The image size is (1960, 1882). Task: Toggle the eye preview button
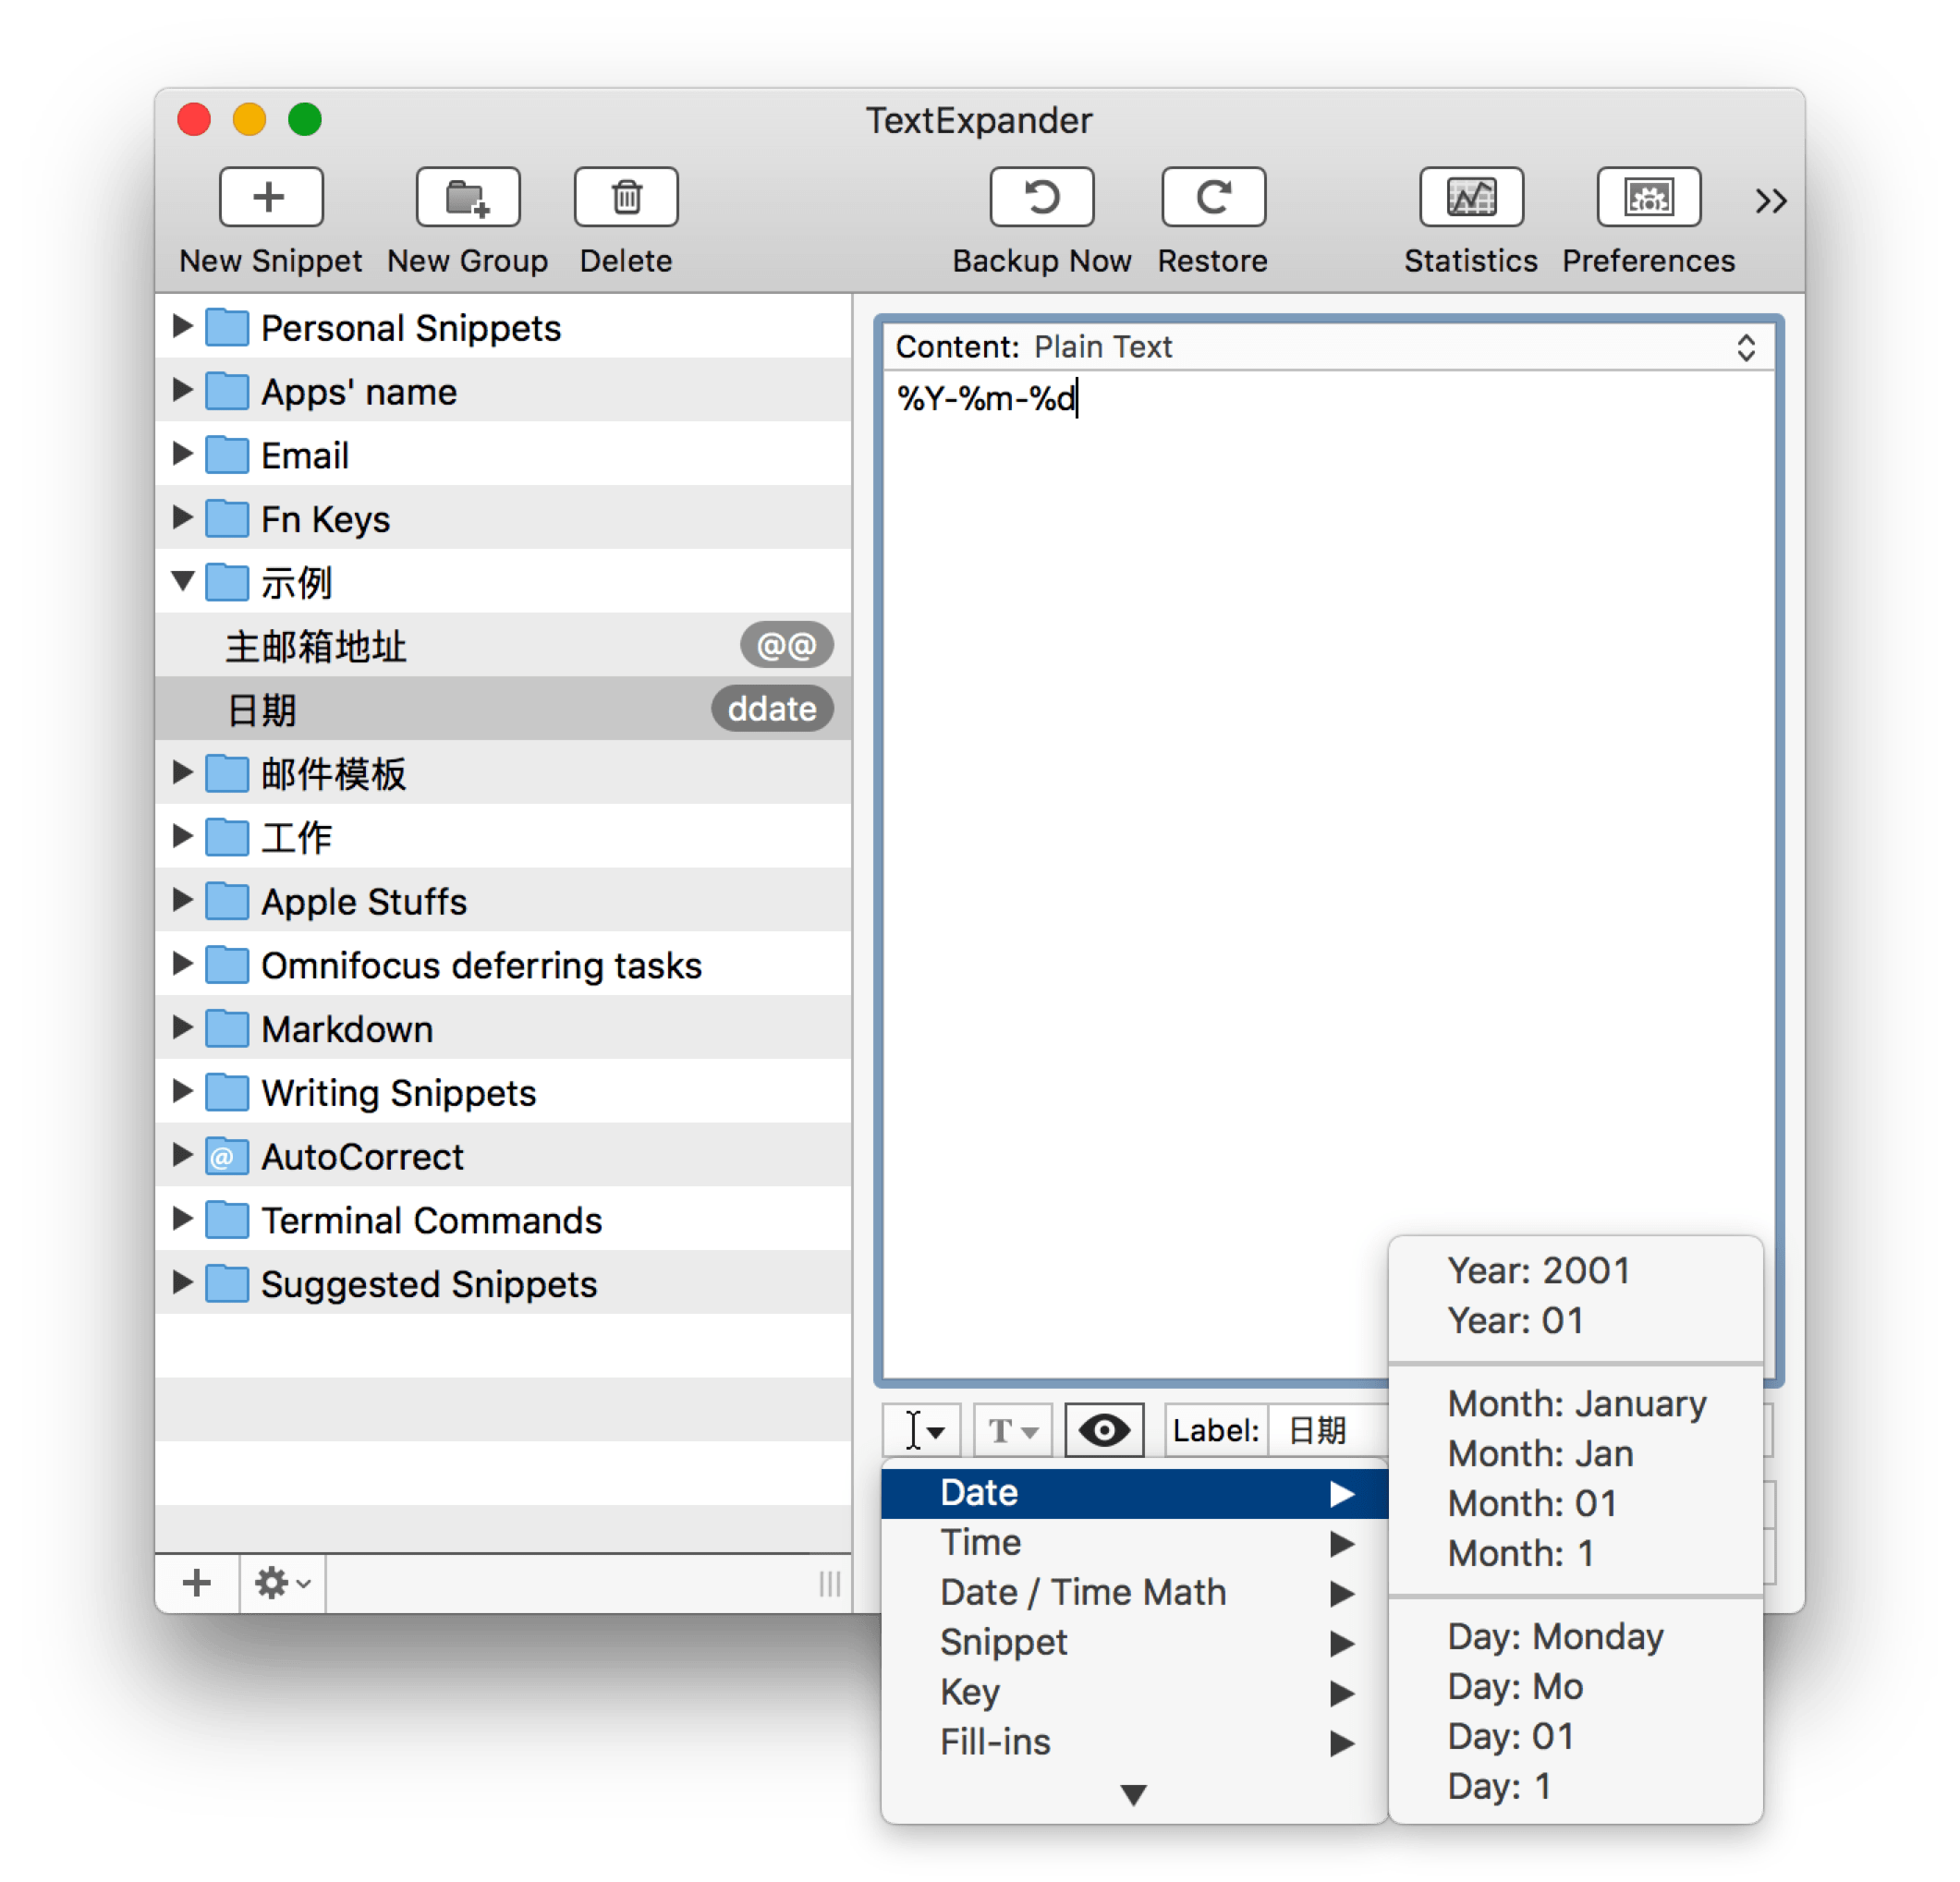point(1103,1430)
